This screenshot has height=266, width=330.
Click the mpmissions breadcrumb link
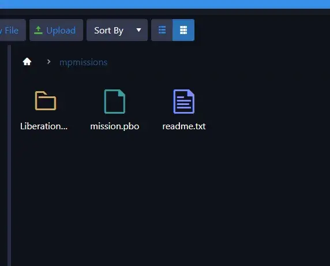click(83, 62)
